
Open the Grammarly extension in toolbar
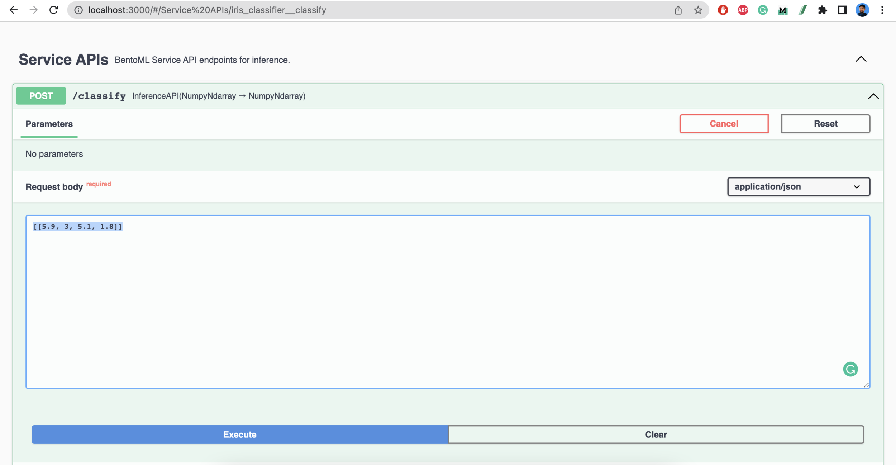coord(763,10)
